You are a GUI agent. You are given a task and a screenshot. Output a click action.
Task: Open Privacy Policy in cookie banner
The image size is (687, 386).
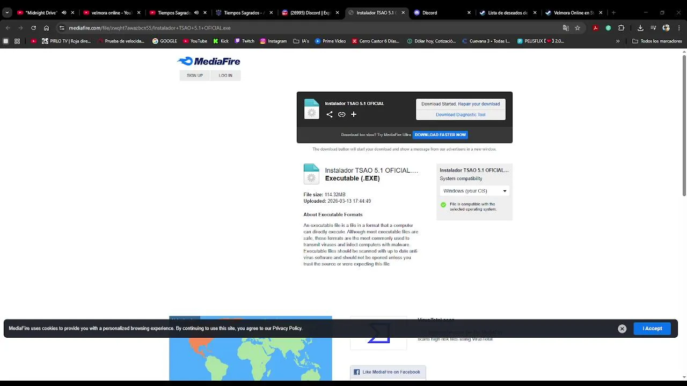point(287,329)
